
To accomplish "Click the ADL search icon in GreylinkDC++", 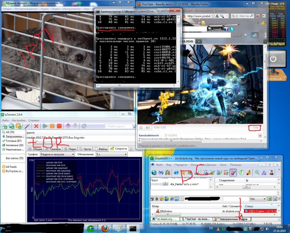I will [264, 173].
